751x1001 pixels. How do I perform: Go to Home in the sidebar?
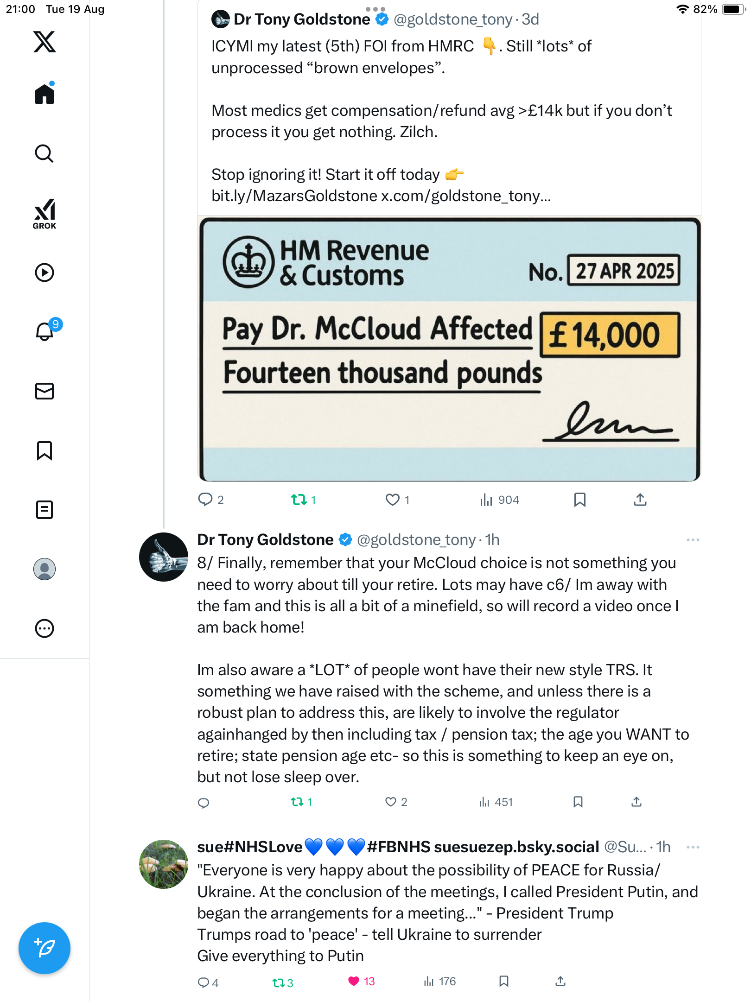pyautogui.click(x=45, y=94)
